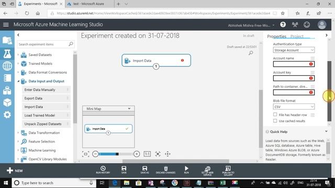335x188 pixels.
Task: Click the fit-to-screen frame icon
Action: (x=86, y=154)
